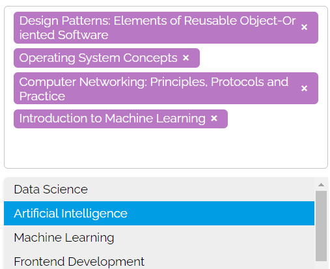This screenshot has height=269, width=330.
Task: Remove the Introduction to Machine Learning tag
Action: 214,119
